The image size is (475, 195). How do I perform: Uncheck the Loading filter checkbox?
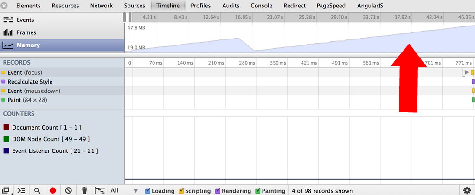(x=148, y=191)
